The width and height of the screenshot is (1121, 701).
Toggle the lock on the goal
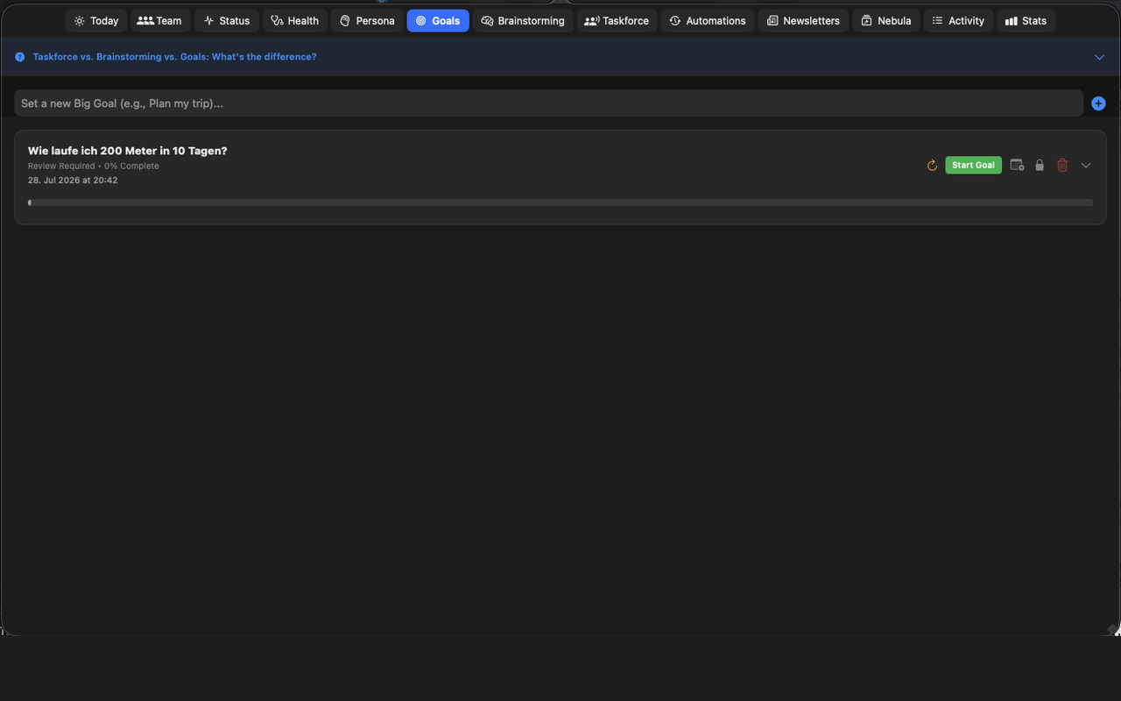click(x=1040, y=166)
